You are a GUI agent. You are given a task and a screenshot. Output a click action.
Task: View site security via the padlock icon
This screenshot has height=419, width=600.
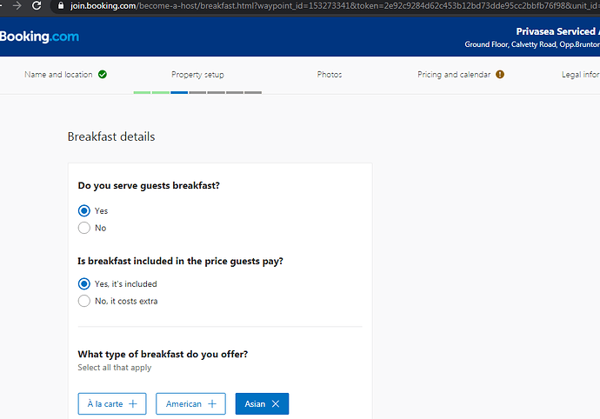point(61,6)
